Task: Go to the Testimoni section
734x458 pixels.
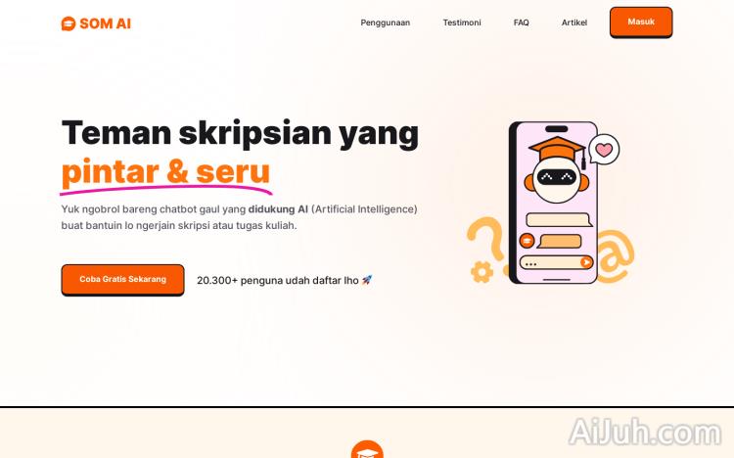Action: coord(462,23)
